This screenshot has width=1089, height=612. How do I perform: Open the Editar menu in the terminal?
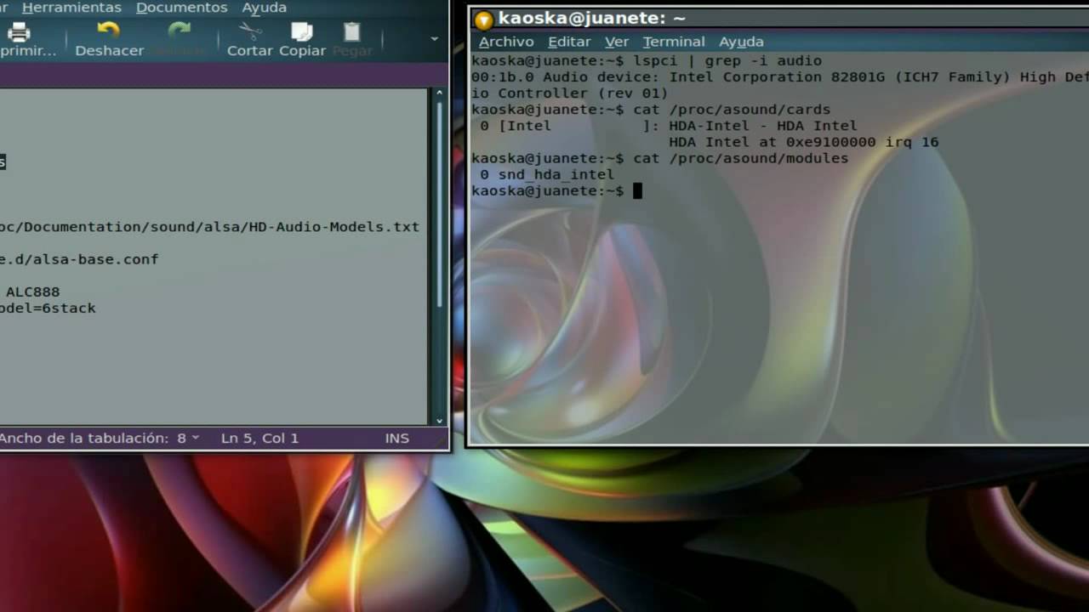(569, 42)
